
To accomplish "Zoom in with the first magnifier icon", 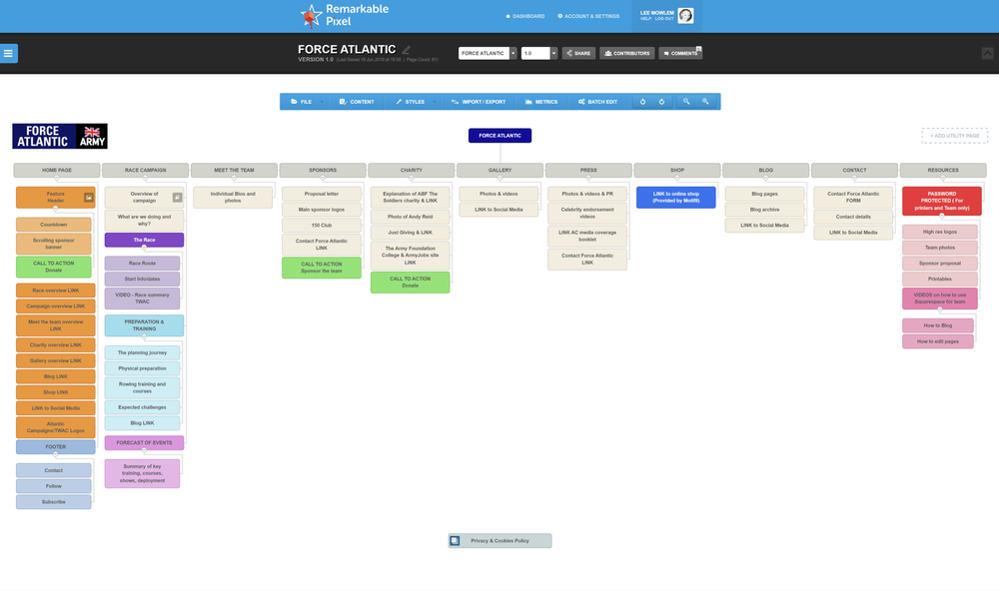I will [686, 102].
